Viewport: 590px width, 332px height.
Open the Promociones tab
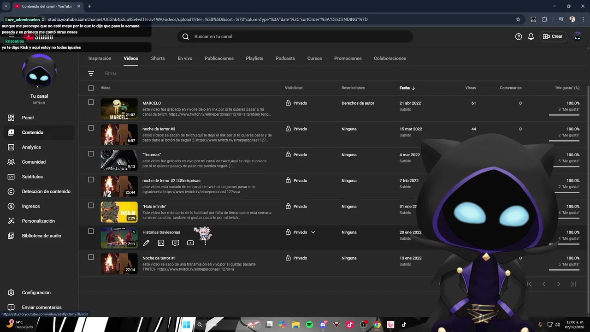(348, 59)
